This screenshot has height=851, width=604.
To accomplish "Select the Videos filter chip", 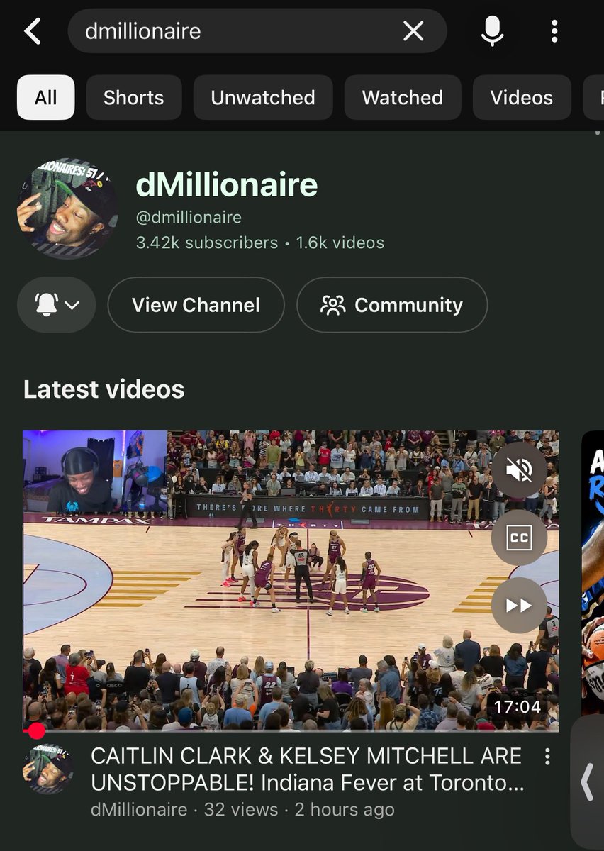I will (x=522, y=97).
